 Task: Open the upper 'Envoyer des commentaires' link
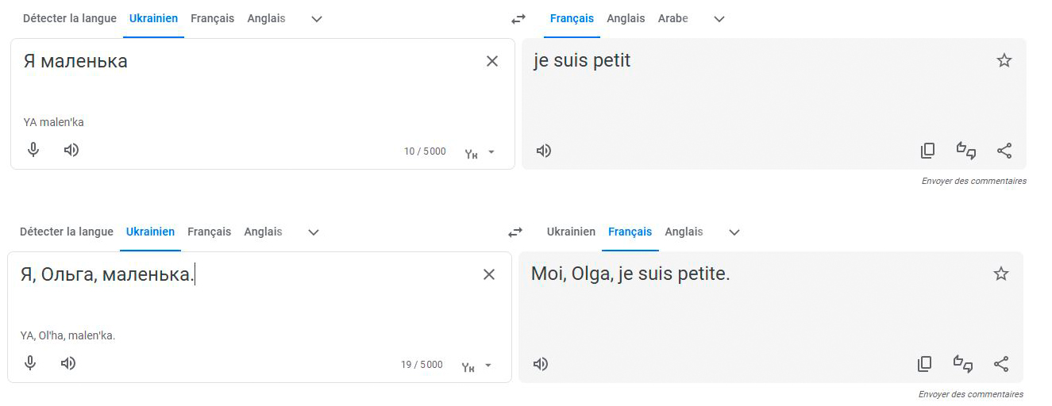tap(973, 181)
